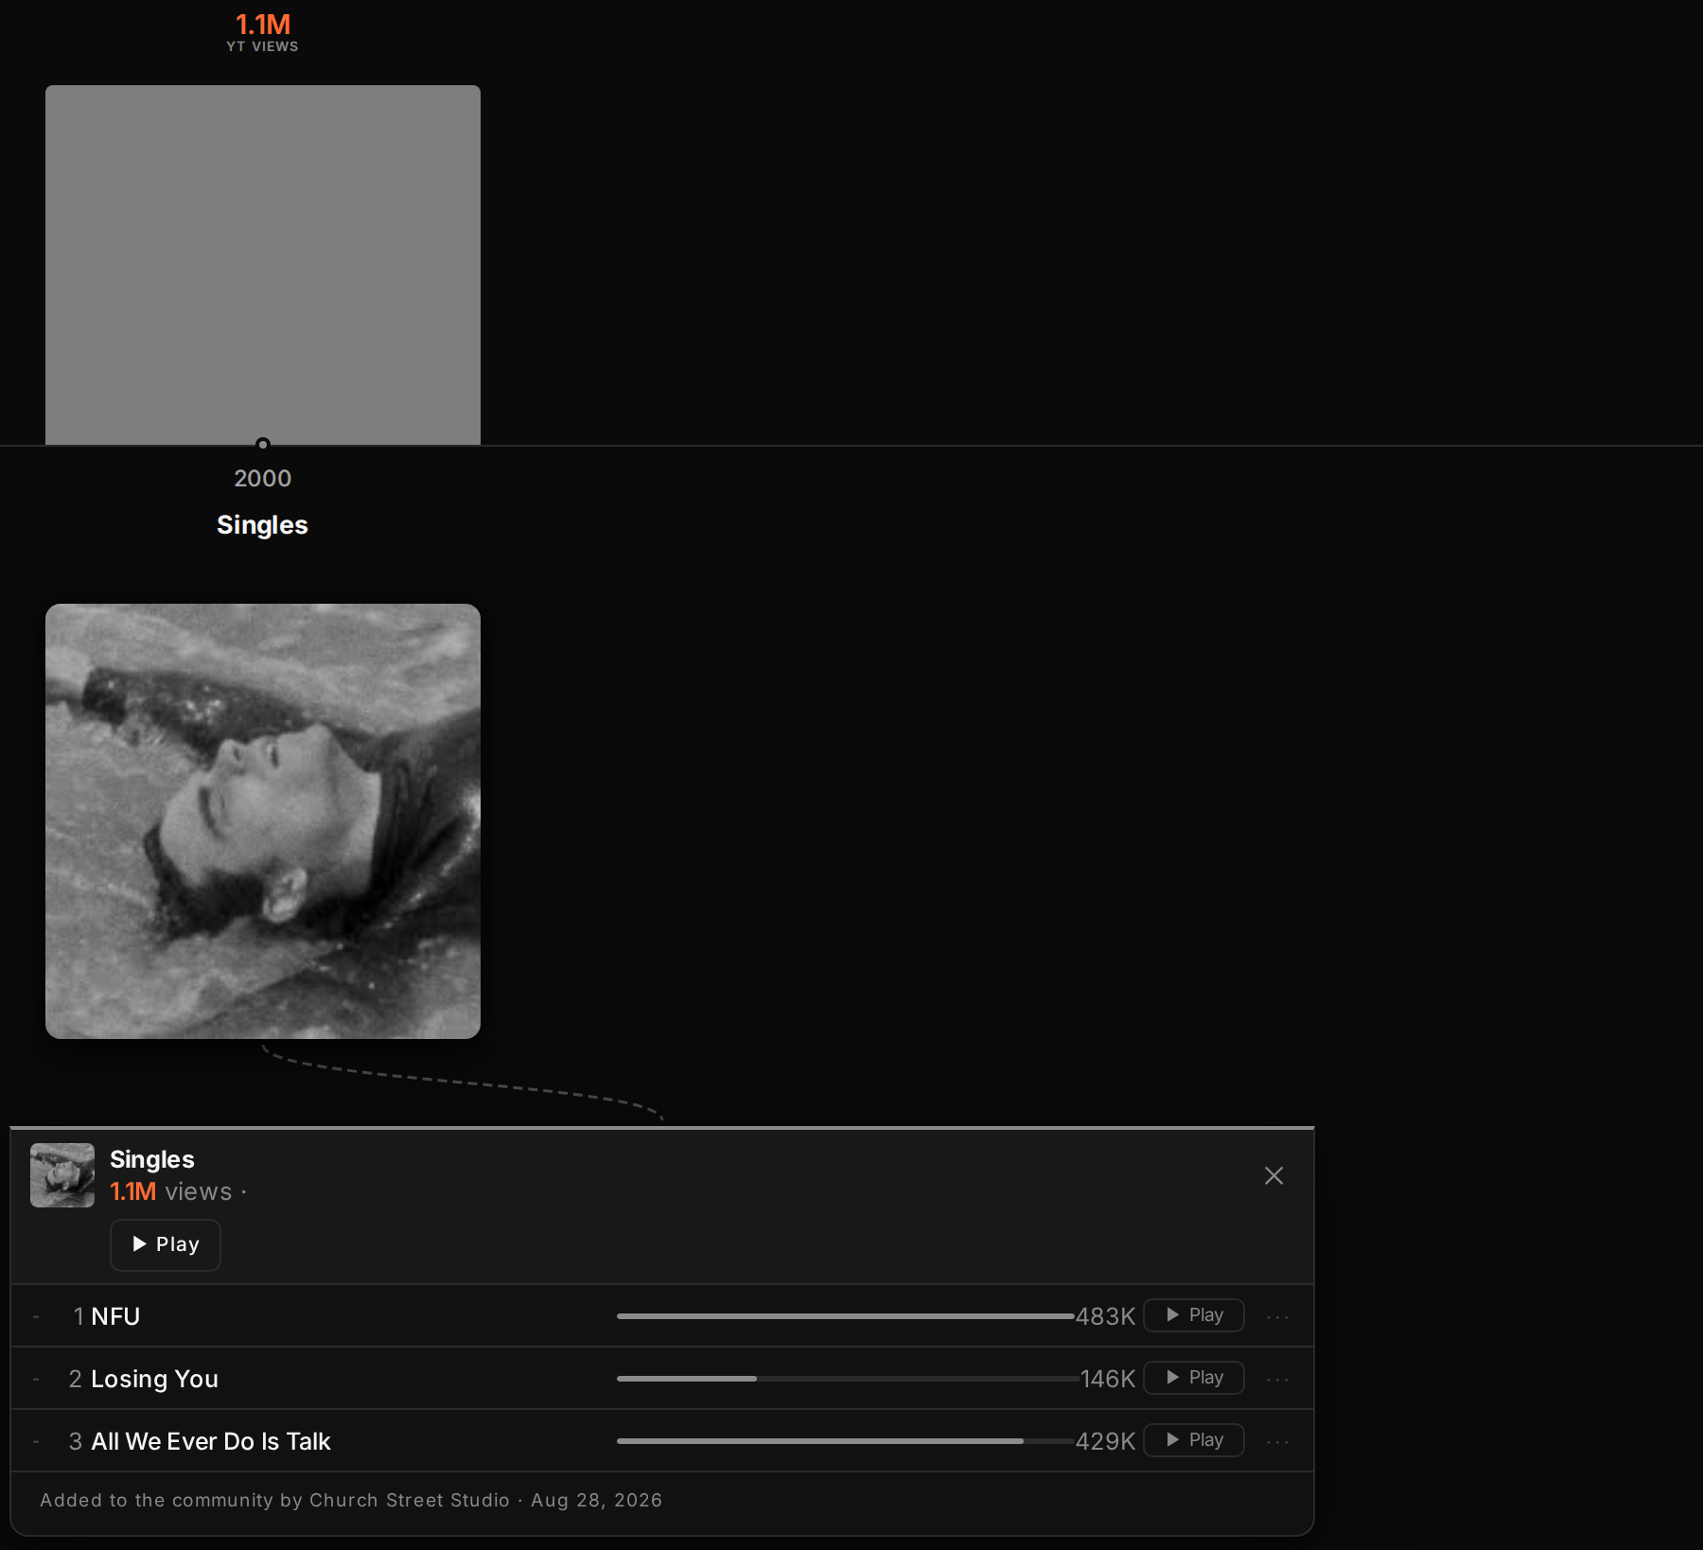1703x1550 pixels.
Task: Open options for All We Ever Do Is Talk
Action: point(1277,1441)
